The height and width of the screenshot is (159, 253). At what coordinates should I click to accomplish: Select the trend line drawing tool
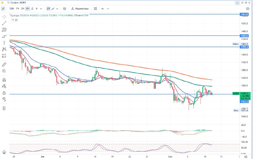point(4,23)
